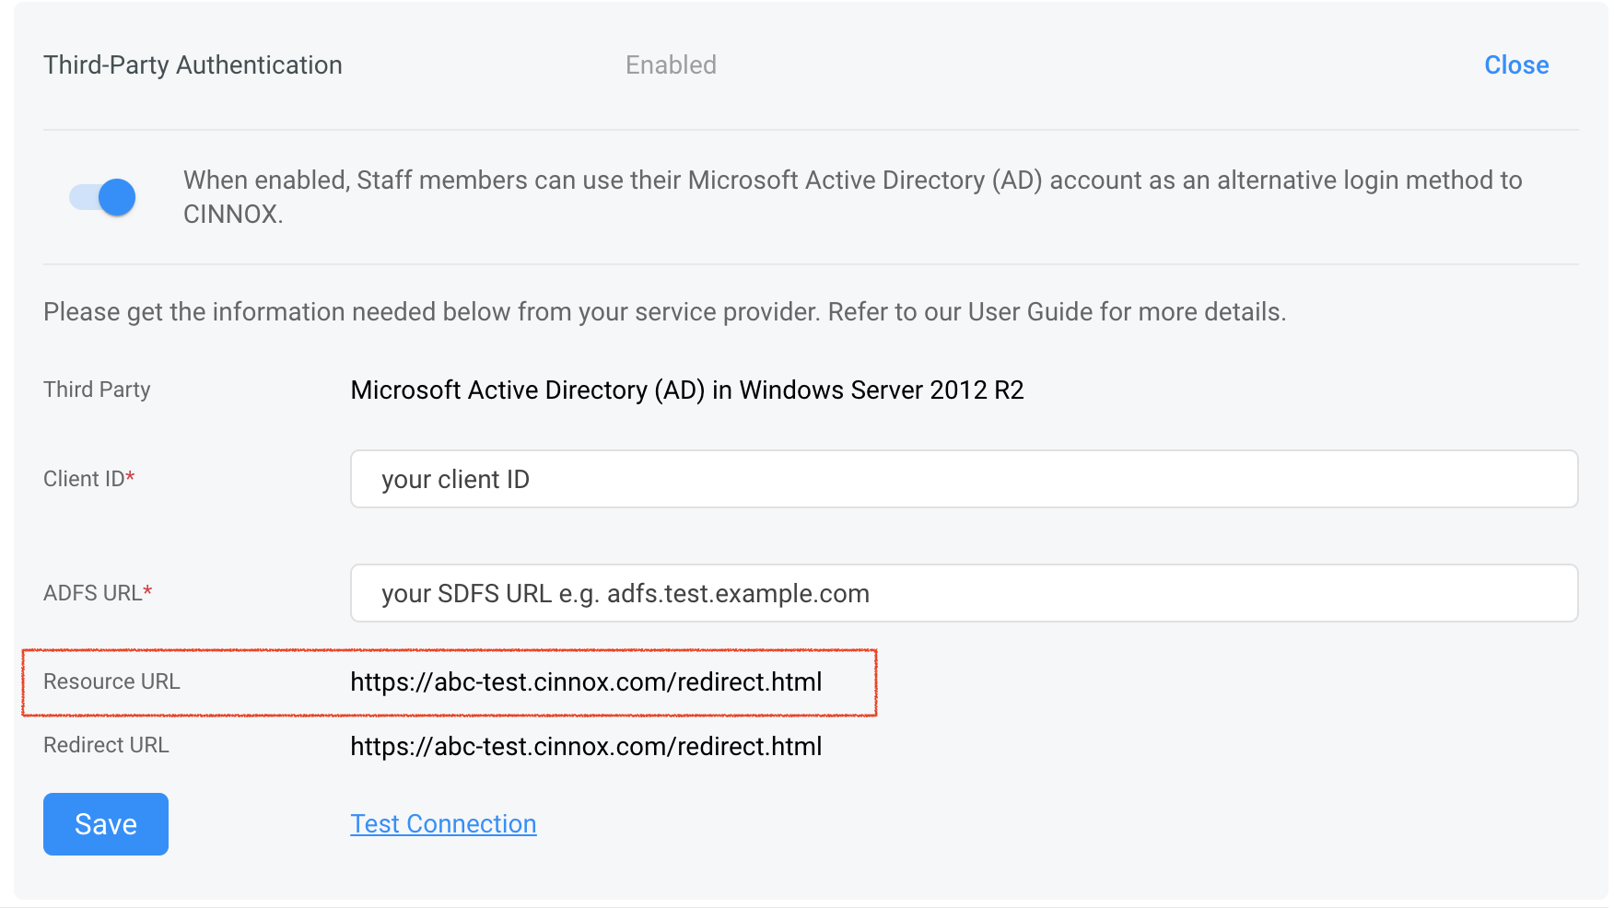Click the Resource URL label
The height and width of the screenshot is (908, 1614).
coord(111,681)
